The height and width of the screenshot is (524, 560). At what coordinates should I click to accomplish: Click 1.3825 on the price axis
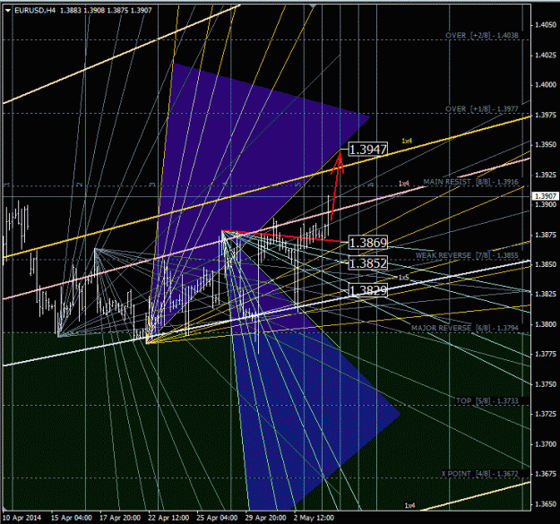pos(546,294)
